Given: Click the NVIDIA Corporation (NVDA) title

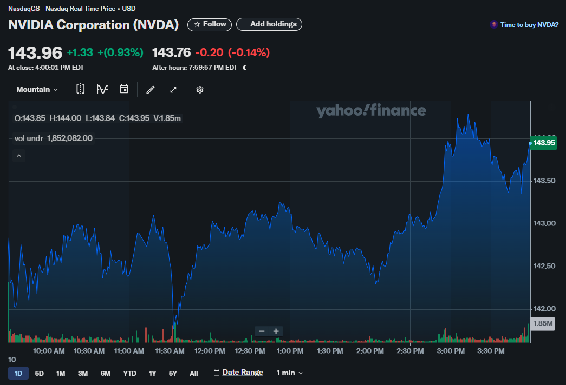Looking at the screenshot, I should (94, 25).
